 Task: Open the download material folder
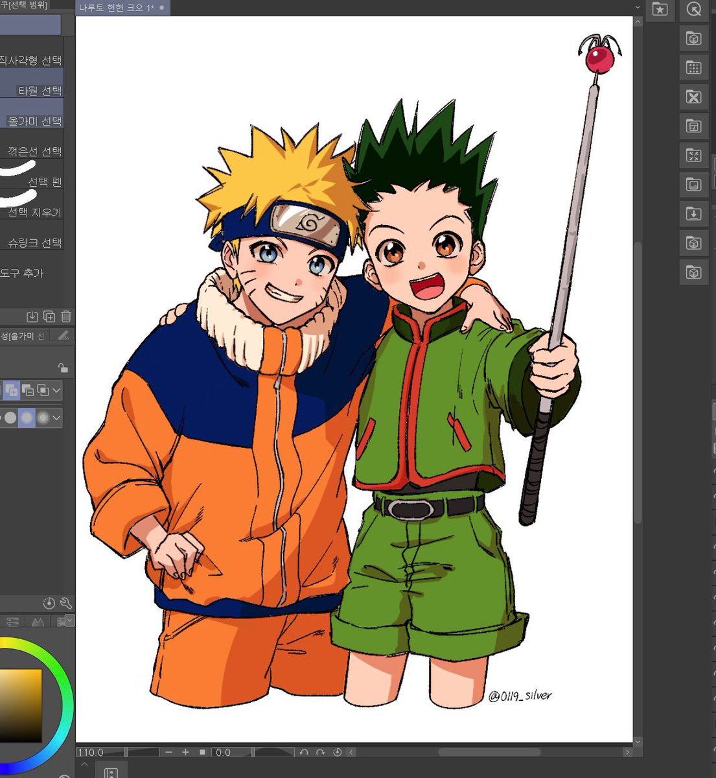(694, 214)
